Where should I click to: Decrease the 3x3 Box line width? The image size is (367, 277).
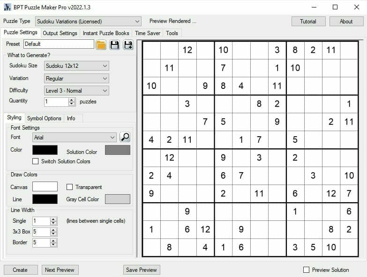[x=53, y=234]
